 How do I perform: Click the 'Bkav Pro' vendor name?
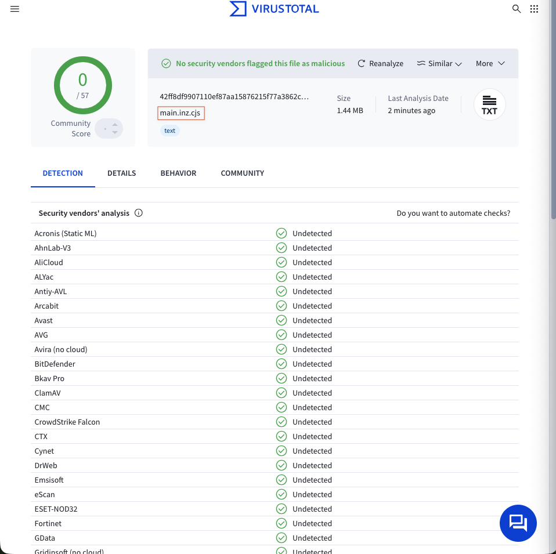(49, 378)
